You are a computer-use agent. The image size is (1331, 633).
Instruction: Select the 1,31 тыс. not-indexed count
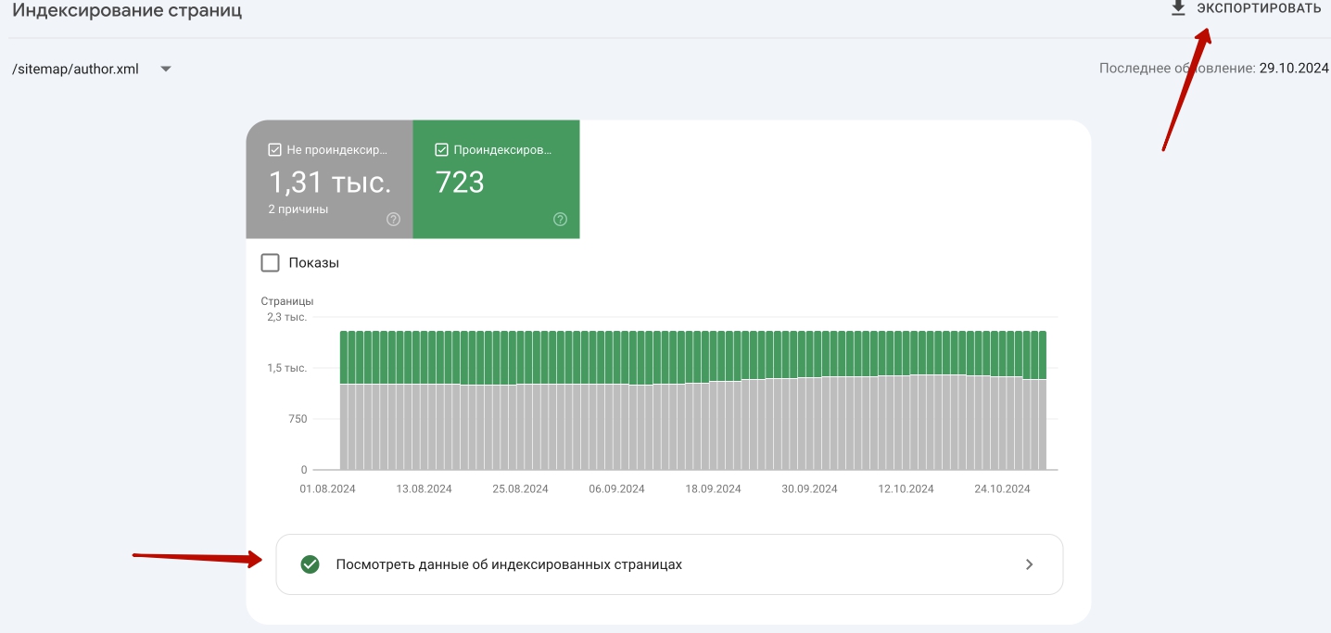click(329, 183)
